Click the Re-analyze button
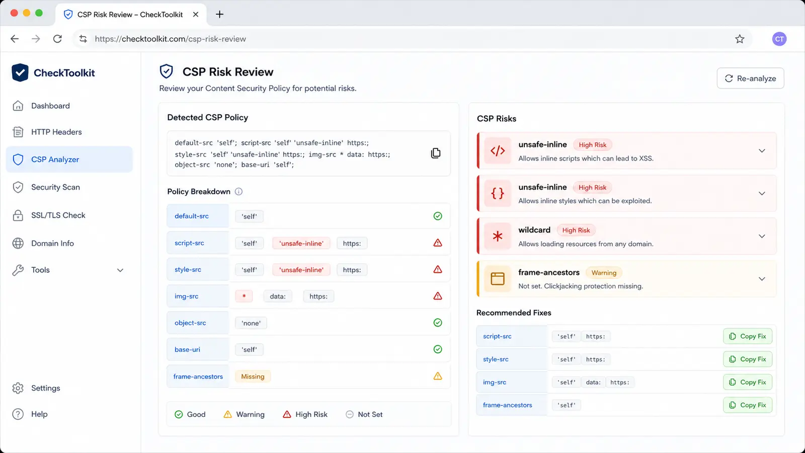Image resolution: width=805 pixels, height=453 pixels. click(750, 78)
